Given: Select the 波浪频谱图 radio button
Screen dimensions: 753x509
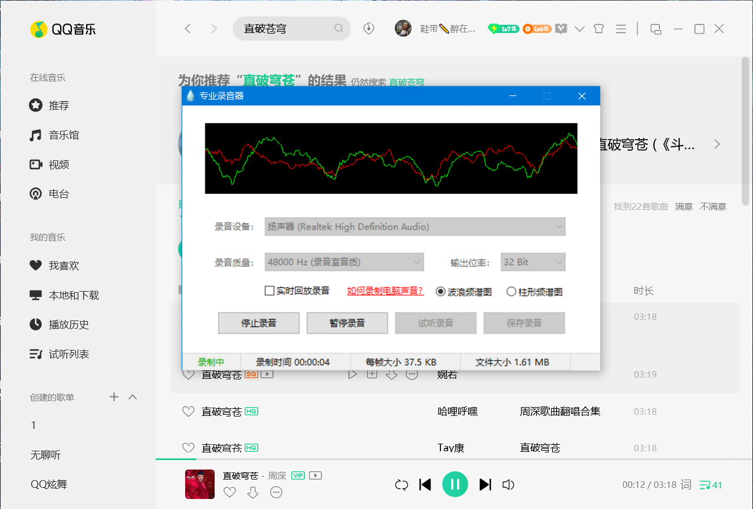Looking at the screenshot, I should (440, 292).
